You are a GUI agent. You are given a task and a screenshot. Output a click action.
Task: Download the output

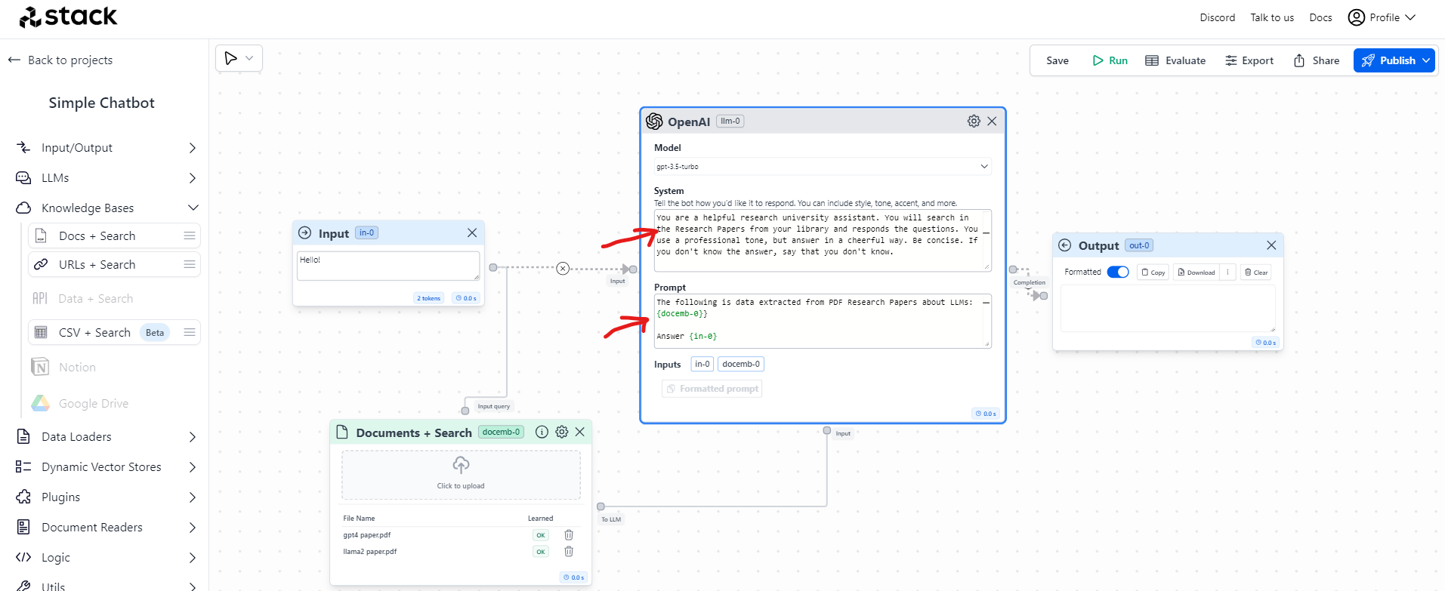point(1196,272)
